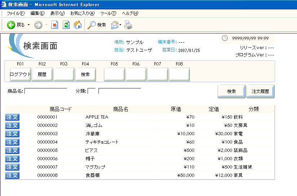Image resolution: width=297 pixels, height=196 pixels.
Task: Click the 商品名 column header
Action: point(121,109)
